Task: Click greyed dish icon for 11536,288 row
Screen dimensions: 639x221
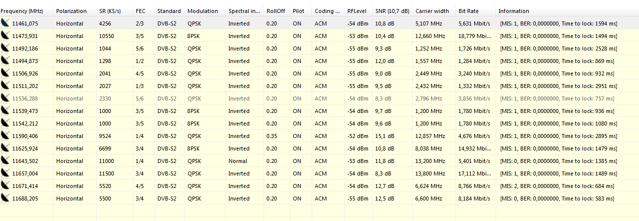Action: [6, 98]
